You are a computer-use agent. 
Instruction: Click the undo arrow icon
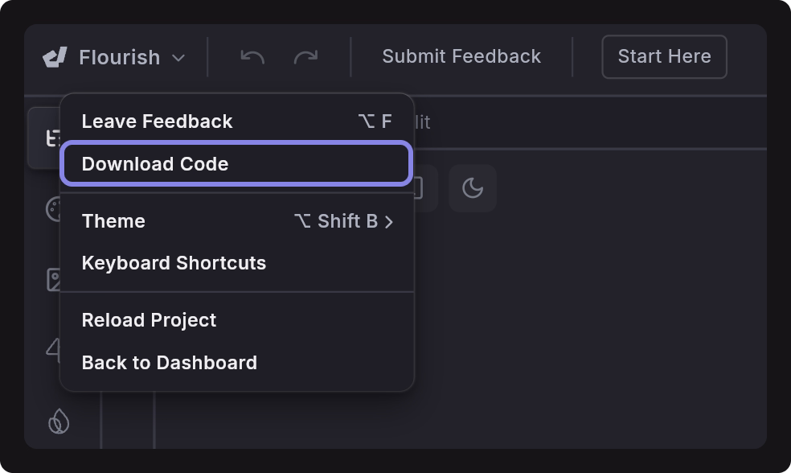click(x=252, y=57)
